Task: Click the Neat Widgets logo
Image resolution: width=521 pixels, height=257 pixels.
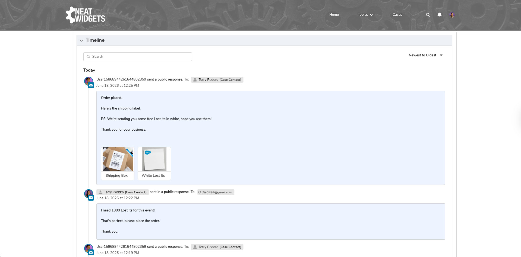Action: click(85, 15)
